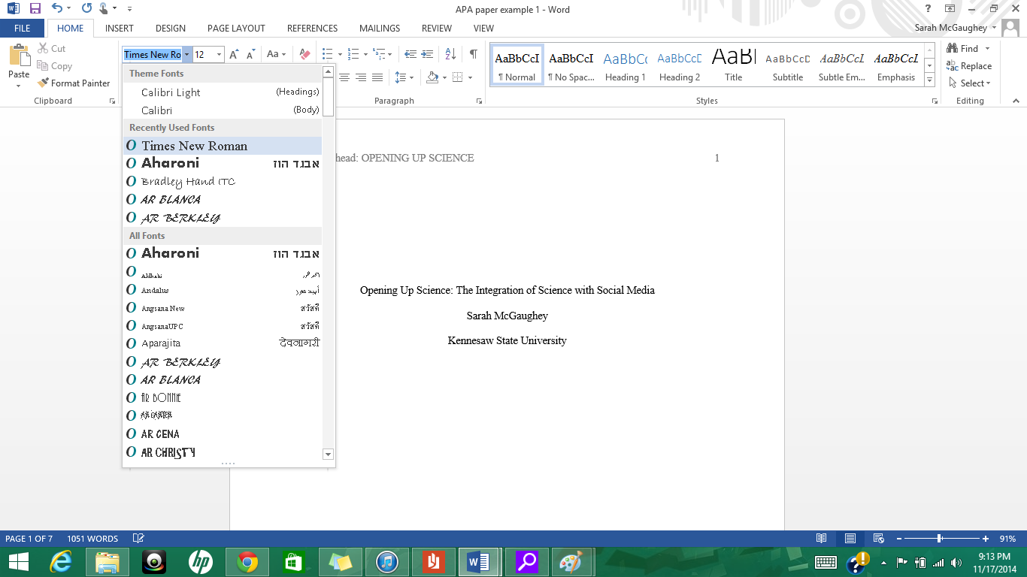Viewport: 1027px width, 577px height.
Task: Click the Cut icon in Clipboard group
Action: (x=44, y=48)
